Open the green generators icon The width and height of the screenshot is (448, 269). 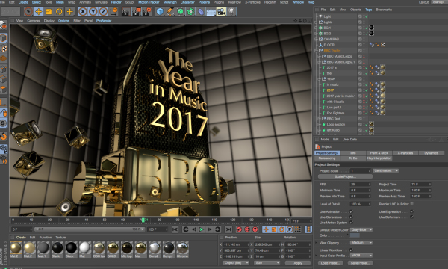coord(180,12)
